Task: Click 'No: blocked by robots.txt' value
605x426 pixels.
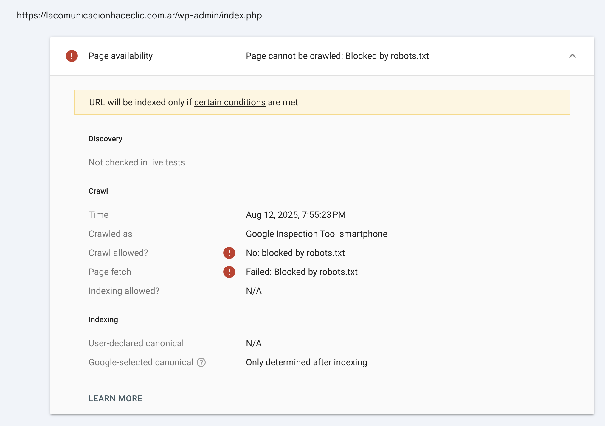Action: click(295, 253)
